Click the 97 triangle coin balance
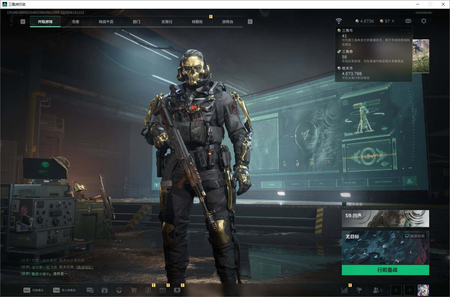 (385, 21)
